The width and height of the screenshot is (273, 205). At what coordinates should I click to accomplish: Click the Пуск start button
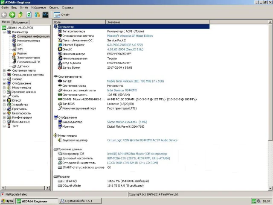click(x=7, y=201)
